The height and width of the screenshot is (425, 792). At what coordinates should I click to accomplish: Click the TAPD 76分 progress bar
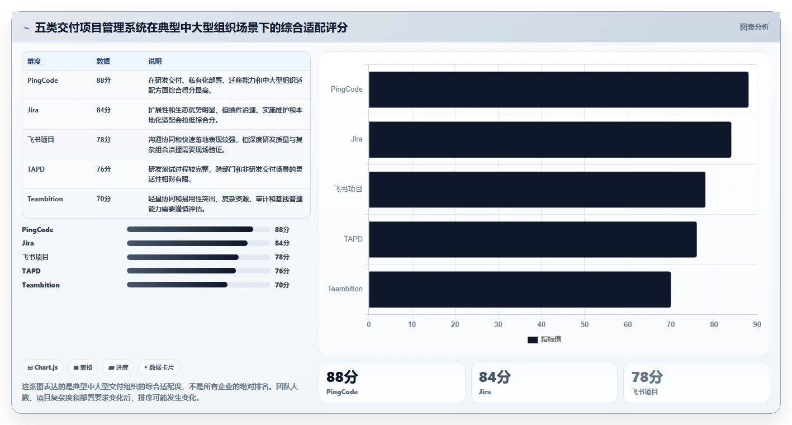[x=198, y=271]
